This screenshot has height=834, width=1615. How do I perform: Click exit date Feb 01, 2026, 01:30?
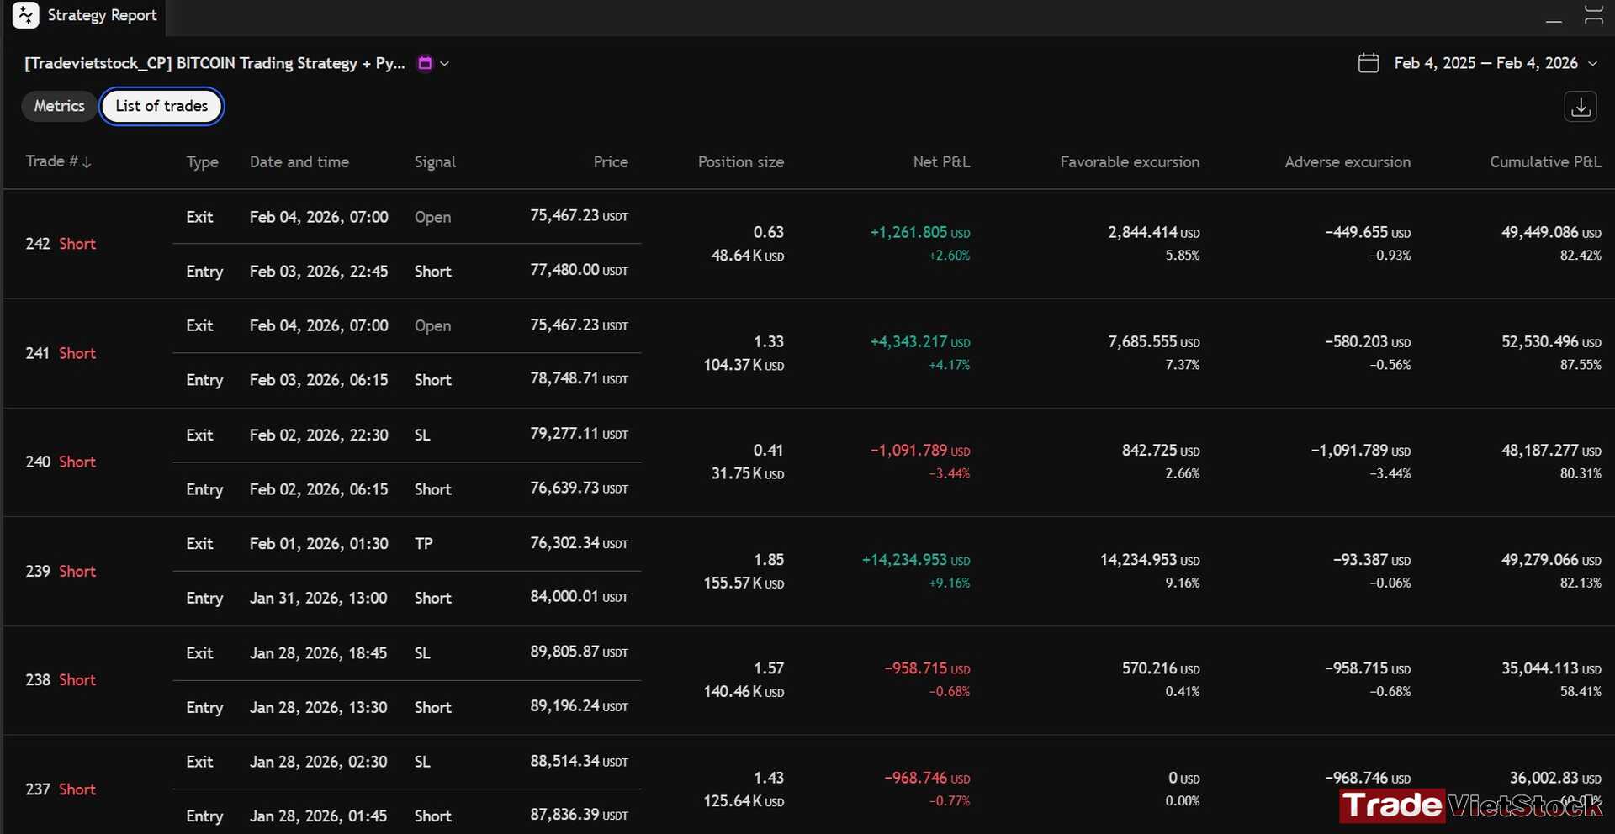[x=319, y=544]
